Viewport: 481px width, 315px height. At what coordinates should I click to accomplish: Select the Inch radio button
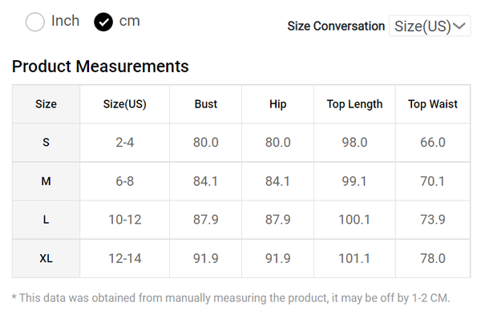tap(35, 22)
